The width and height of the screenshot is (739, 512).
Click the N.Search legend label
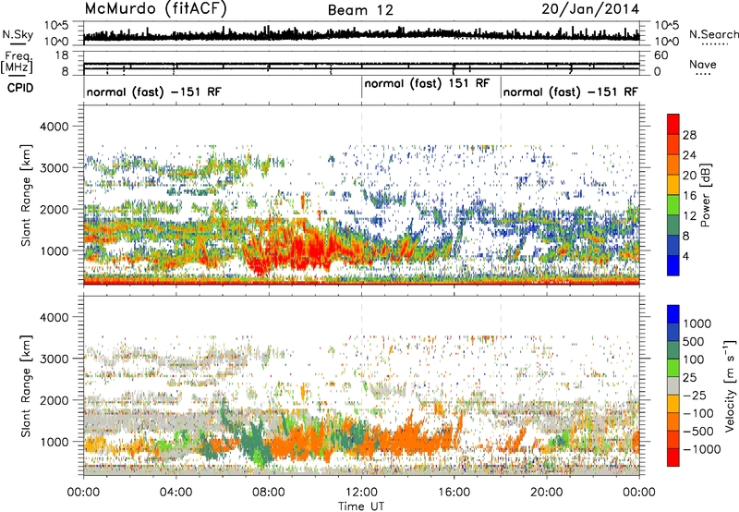point(713,34)
